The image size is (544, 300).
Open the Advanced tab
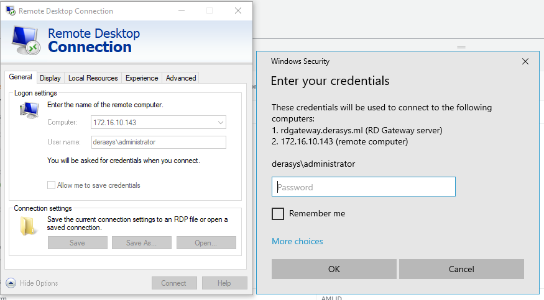coord(181,78)
